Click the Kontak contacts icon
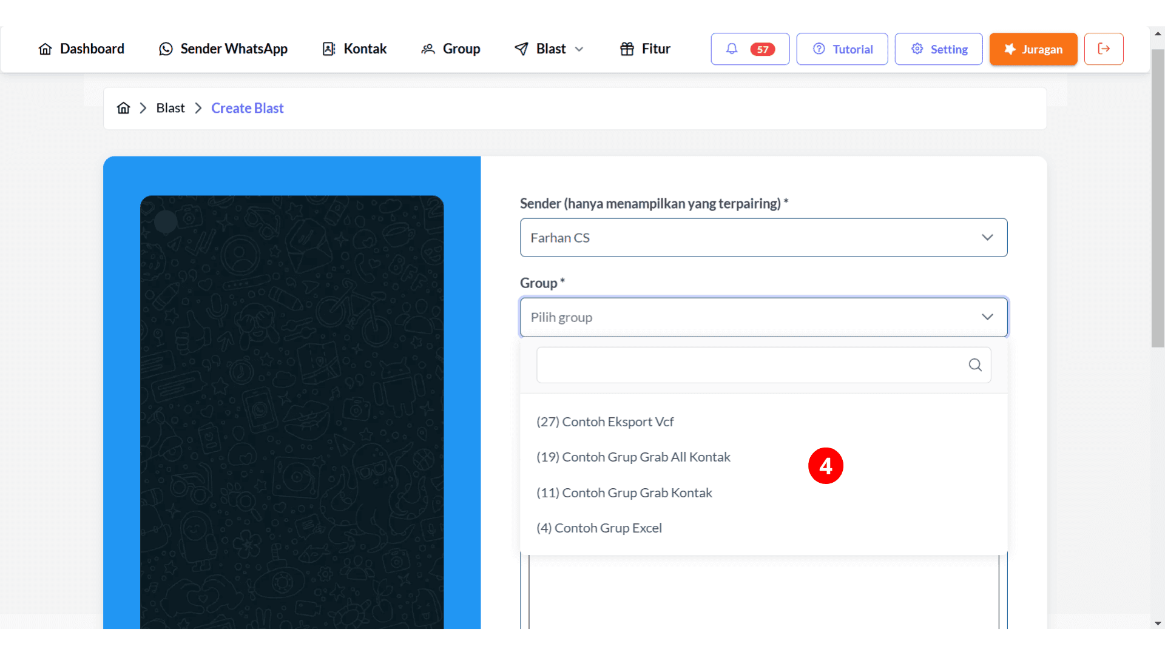Image resolution: width=1165 pixels, height=655 pixels. [x=329, y=49]
